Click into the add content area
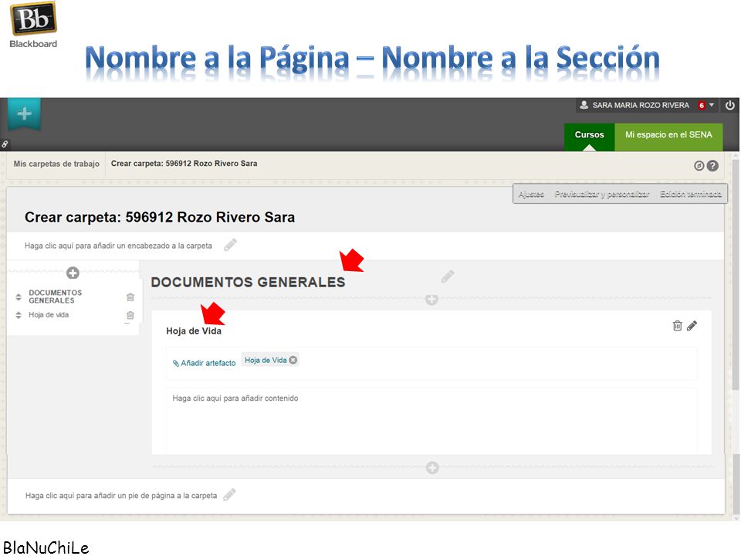The image size is (741, 556). point(431,421)
